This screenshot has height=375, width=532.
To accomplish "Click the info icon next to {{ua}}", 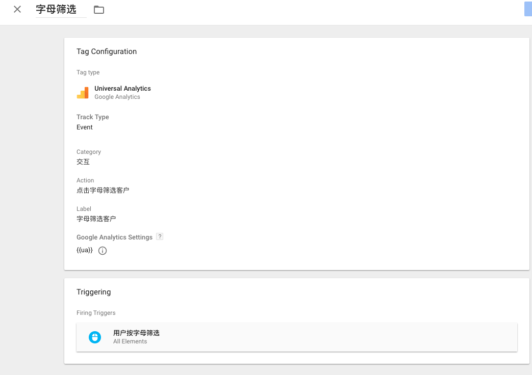I will pos(103,251).
